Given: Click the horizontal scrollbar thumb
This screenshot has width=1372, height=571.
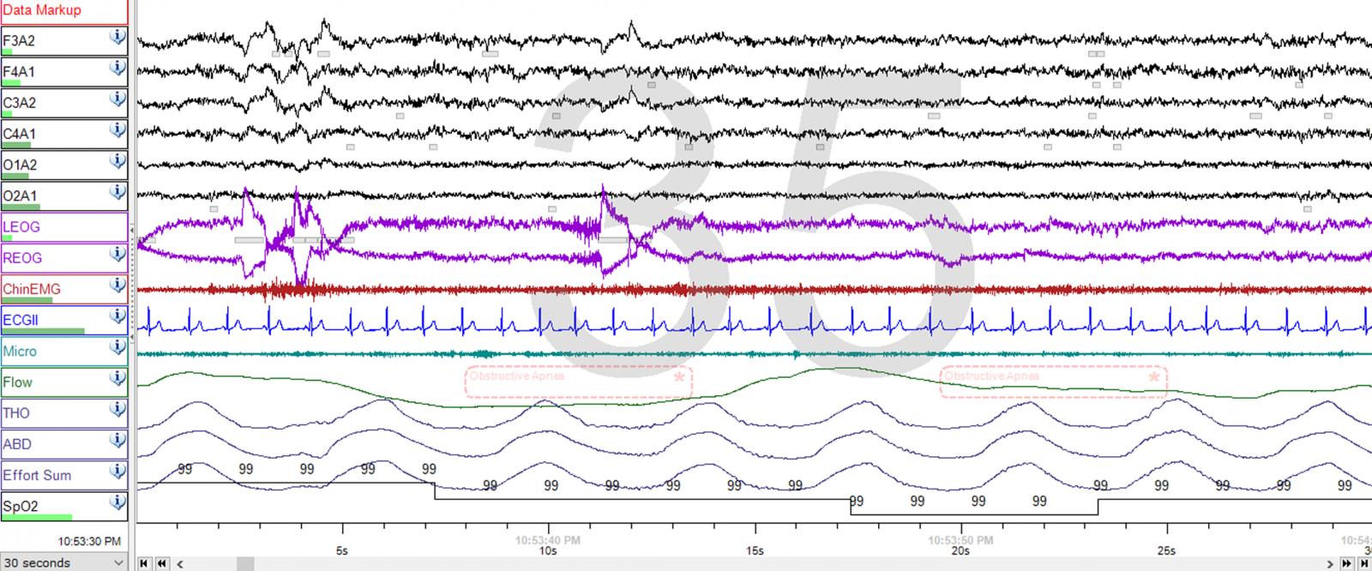Looking at the screenshot, I should coord(245,563).
